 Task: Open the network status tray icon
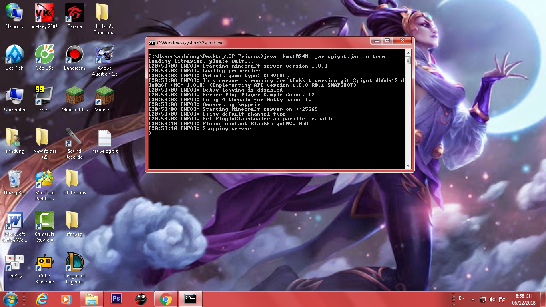[483, 299]
